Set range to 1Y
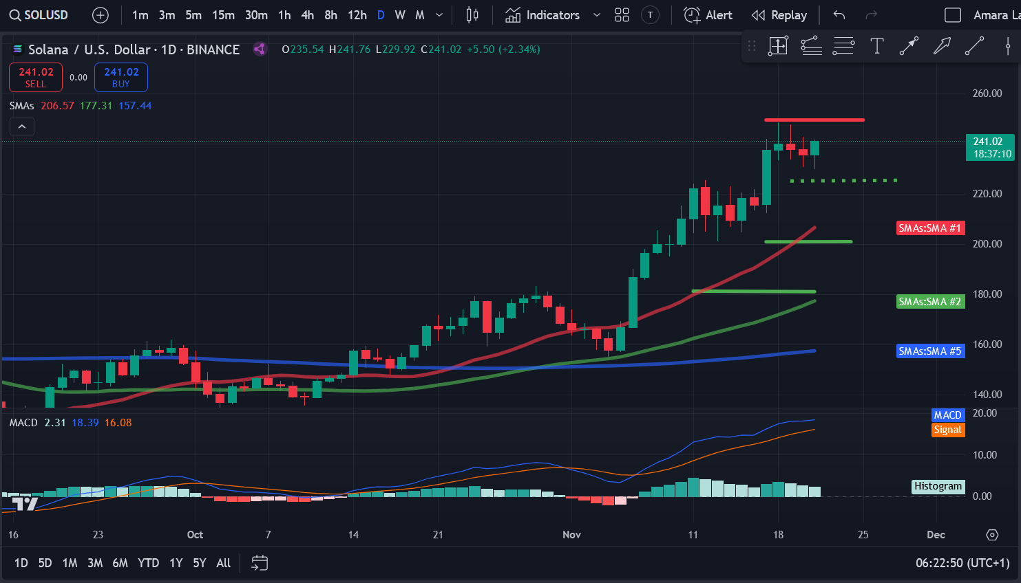Viewport: 1021px width, 583px height. (176, 563)
